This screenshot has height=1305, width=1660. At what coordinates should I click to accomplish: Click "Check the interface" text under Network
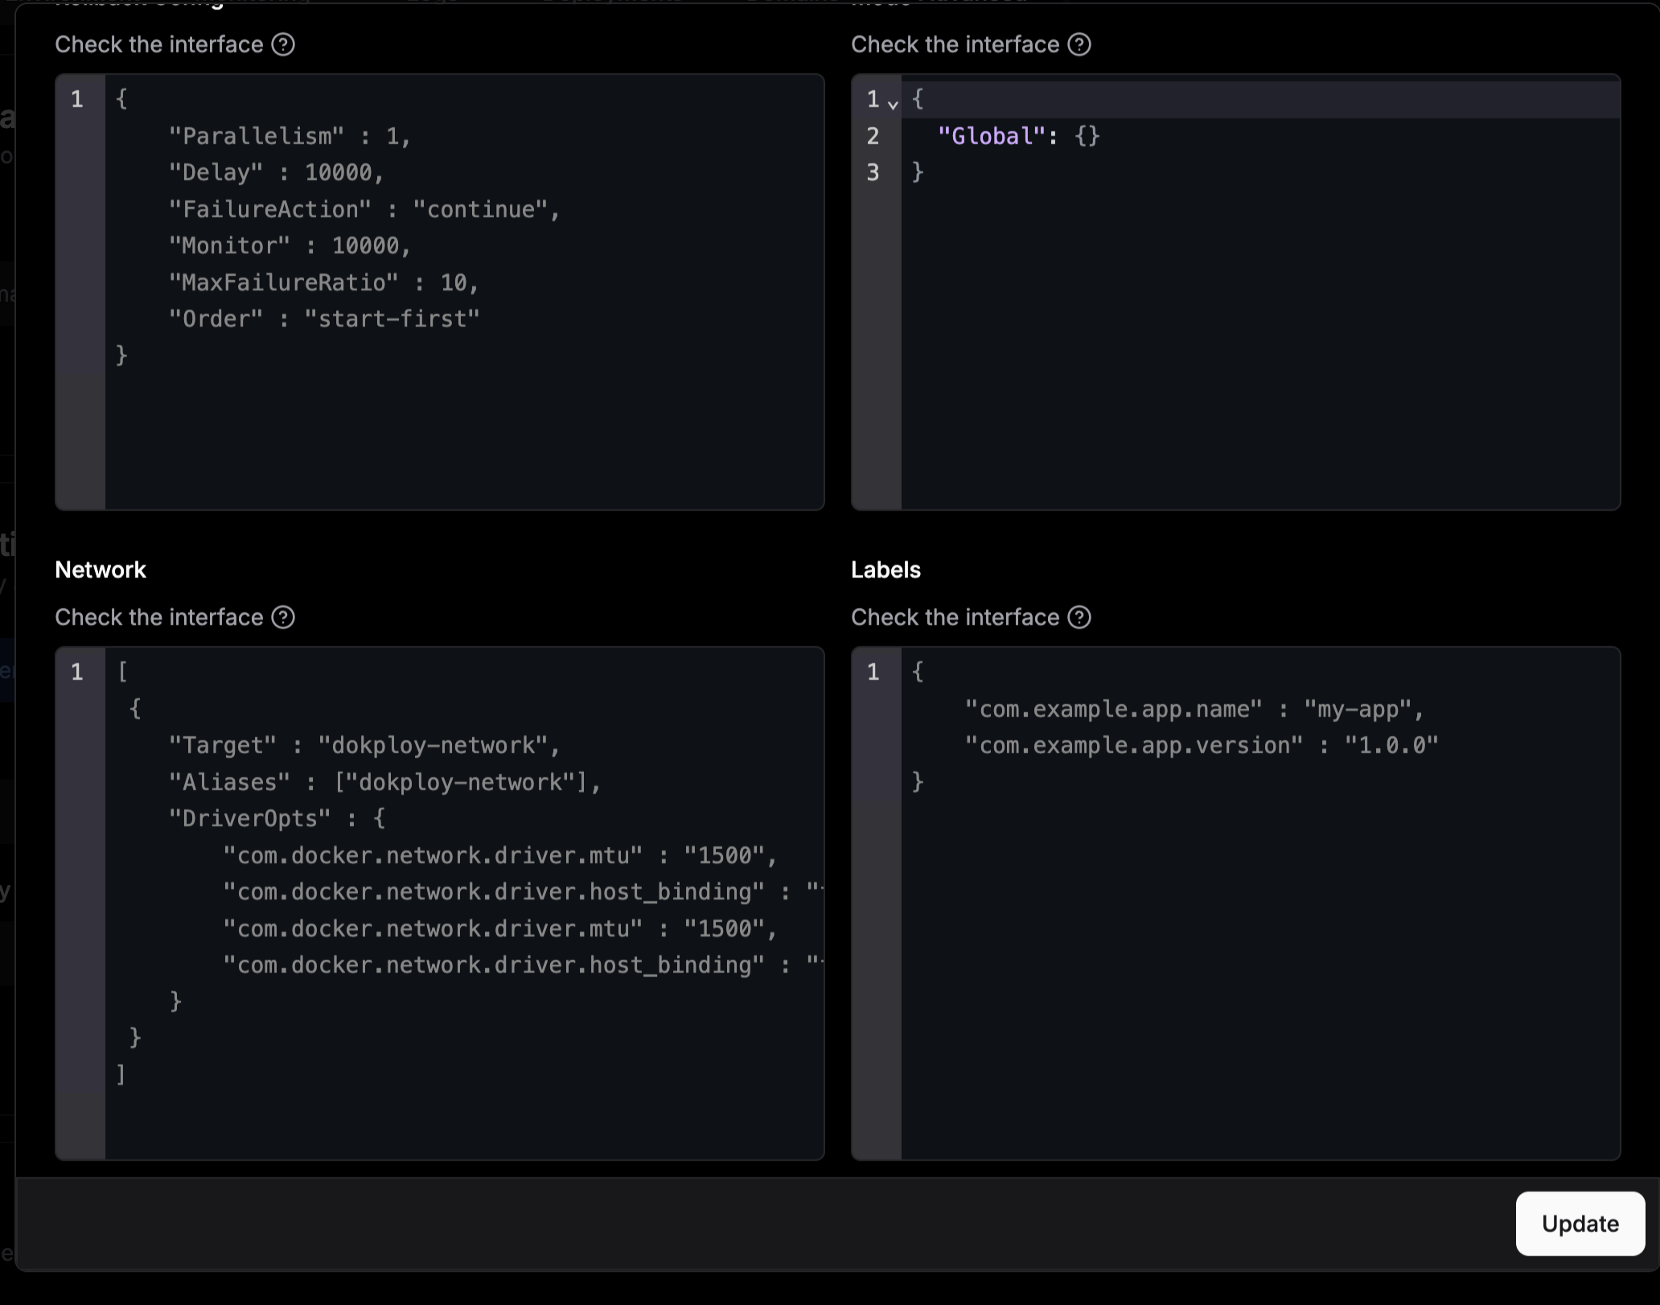point(158,617)
